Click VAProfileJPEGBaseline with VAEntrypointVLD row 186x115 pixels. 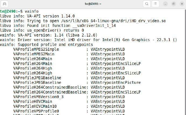69,78
